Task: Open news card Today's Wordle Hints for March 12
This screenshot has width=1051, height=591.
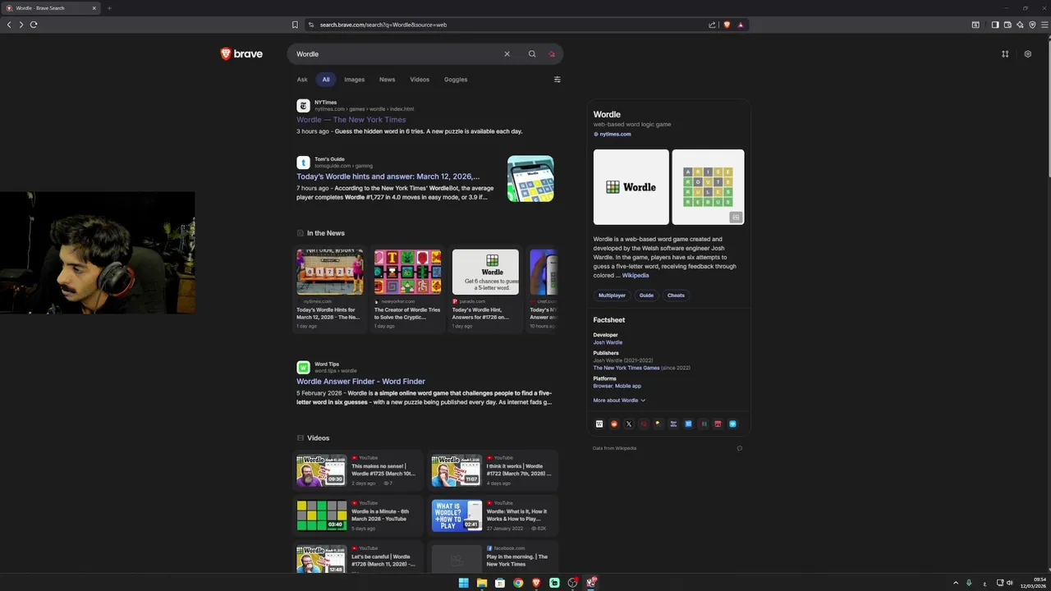Action: pos(329,291)
